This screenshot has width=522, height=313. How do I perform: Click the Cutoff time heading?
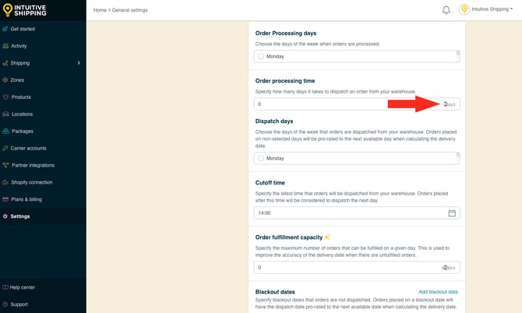[270, 183]
